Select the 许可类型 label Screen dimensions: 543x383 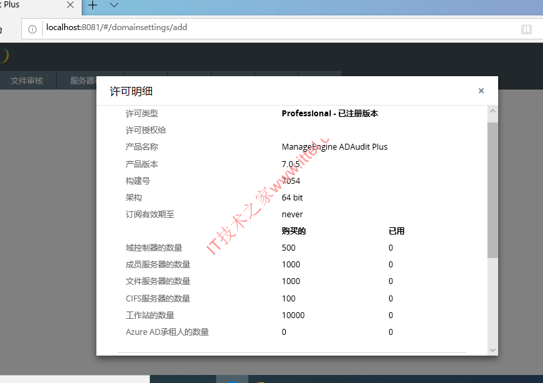click(142, 114)
